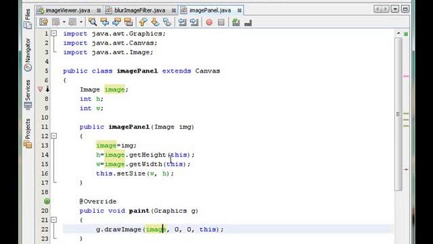The width and height of the screenshot is (433, 244).
Task: Click 'imagePanel' in the class declaration
Action: pos(137,70)
